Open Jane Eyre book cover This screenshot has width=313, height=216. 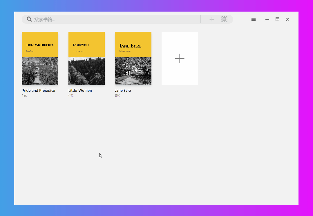133,58
